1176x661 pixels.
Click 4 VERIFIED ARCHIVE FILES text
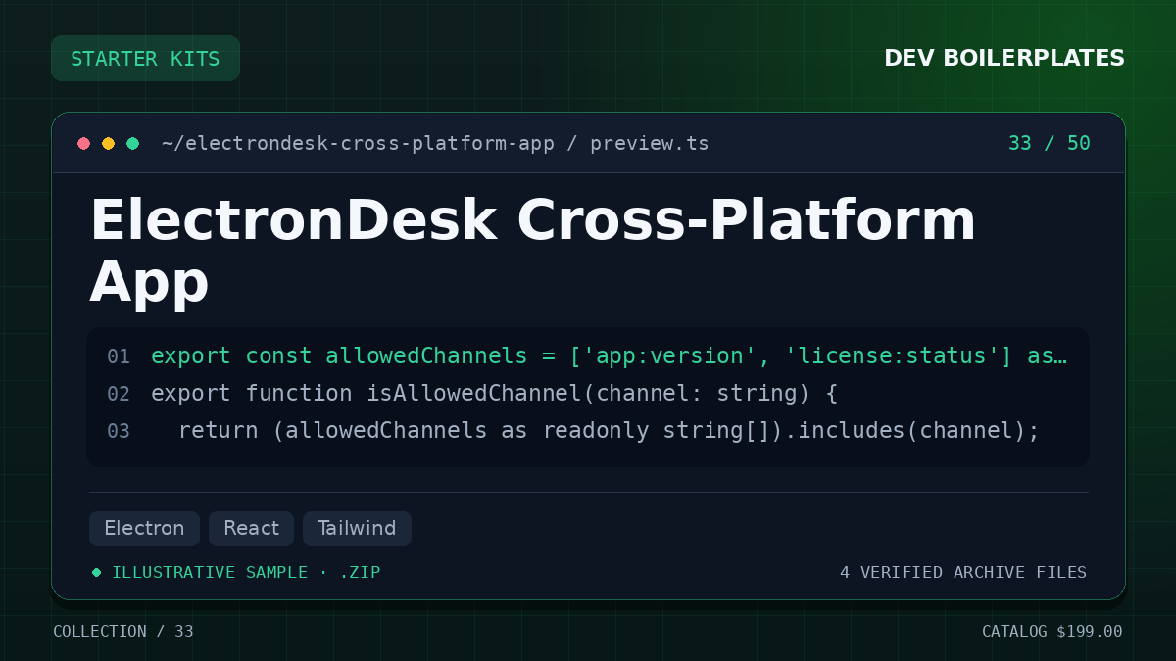963,572
